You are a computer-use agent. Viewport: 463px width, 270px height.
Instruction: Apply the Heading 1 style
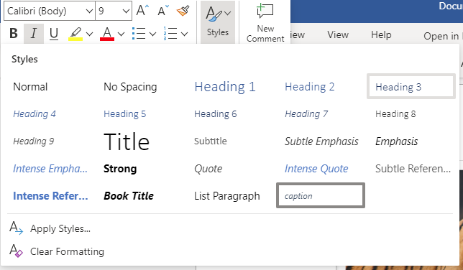coord(225,87)
